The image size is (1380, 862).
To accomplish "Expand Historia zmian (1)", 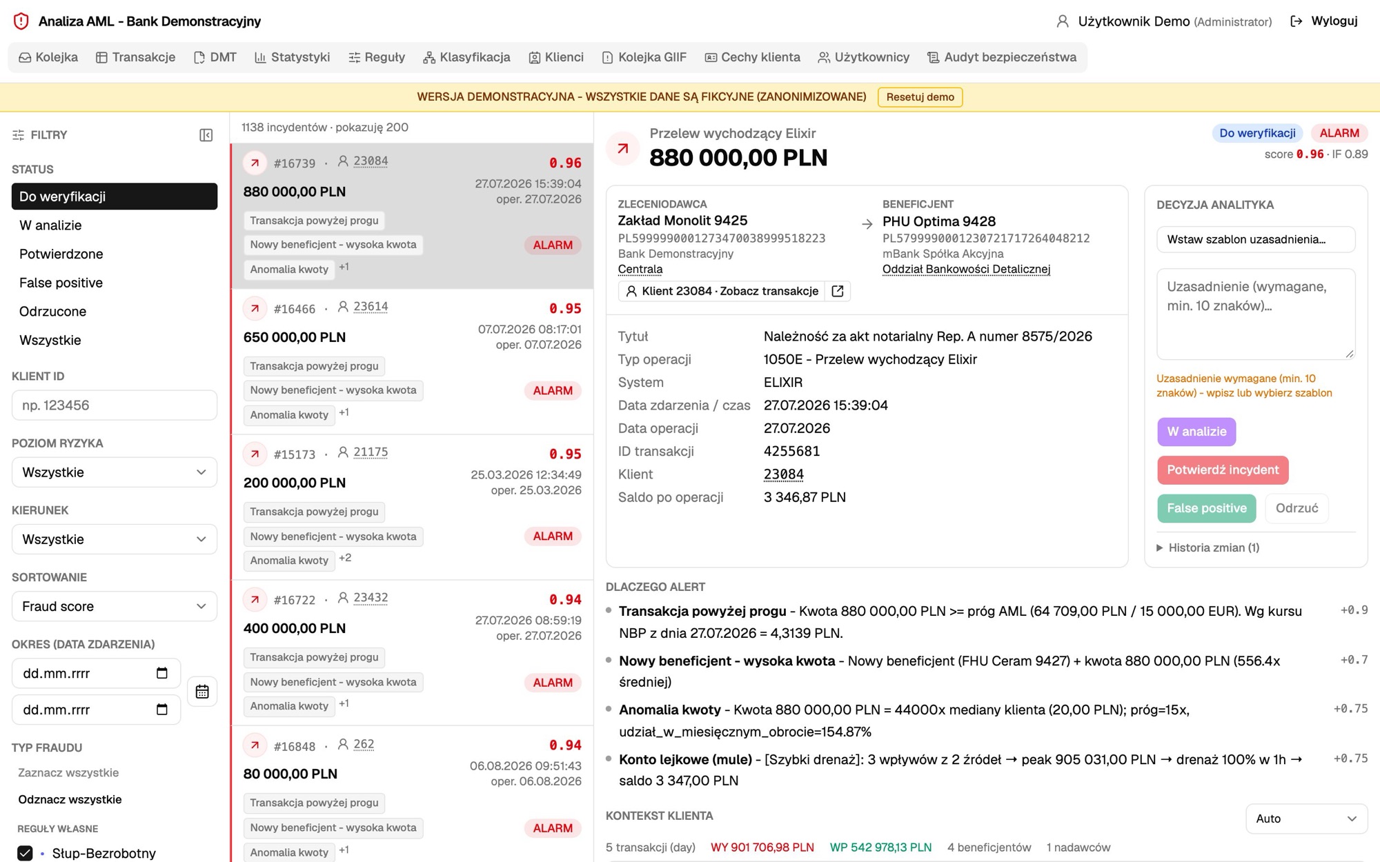I will 1208,548.
